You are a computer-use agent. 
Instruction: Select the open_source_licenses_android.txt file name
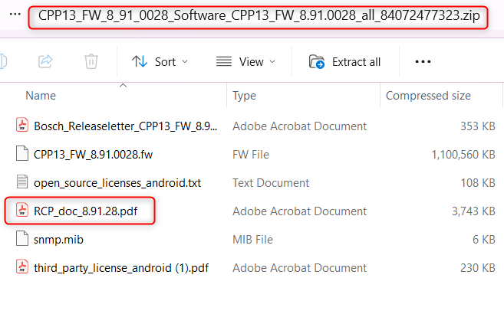click(x=117, y=182)
